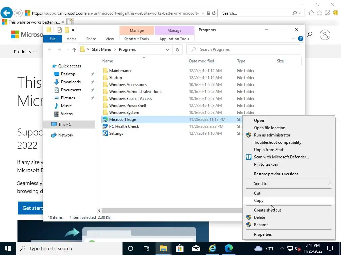Refresh the Programs folder view
Viewport: 341px width, 255px height.
[177, 50]
